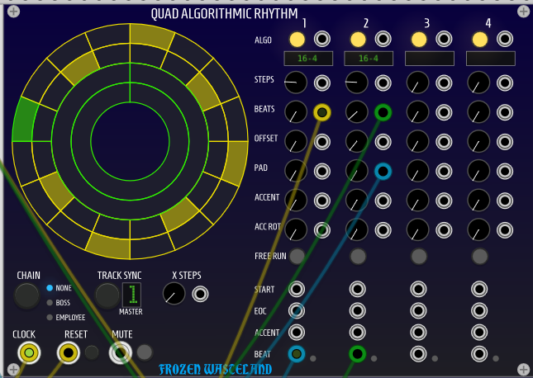
Task: Click the CLOCK input jack
Action: [x=29, y=353]
